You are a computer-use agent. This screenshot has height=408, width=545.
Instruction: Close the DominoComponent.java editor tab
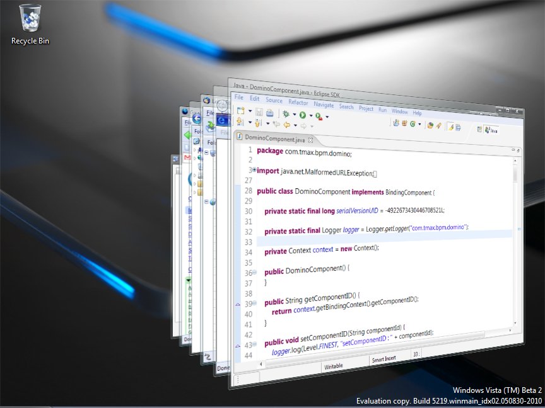click(x=311, y=140)
